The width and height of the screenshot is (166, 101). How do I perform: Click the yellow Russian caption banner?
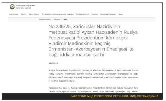pos(114,96)
